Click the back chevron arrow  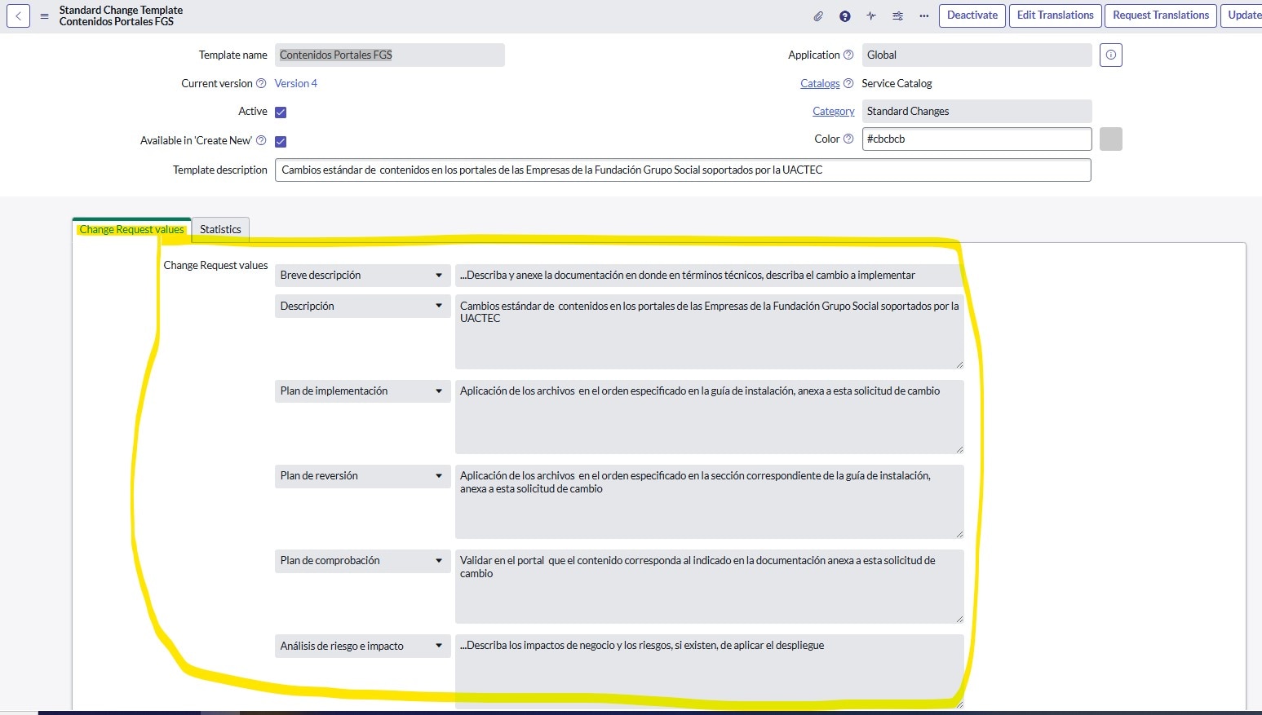[18, 15]
